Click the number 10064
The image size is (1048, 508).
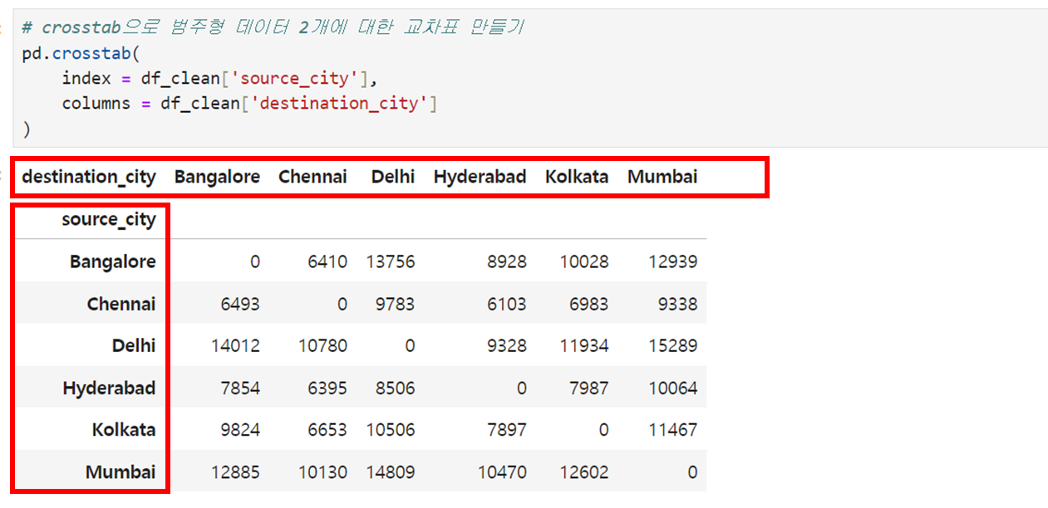tap(673, 388)
